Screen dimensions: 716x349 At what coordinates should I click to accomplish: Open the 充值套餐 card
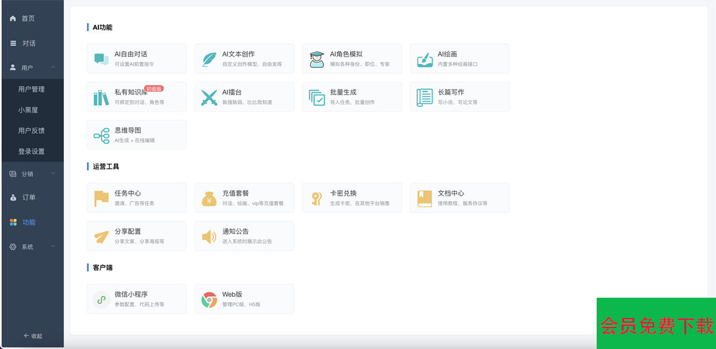point(244,197)
